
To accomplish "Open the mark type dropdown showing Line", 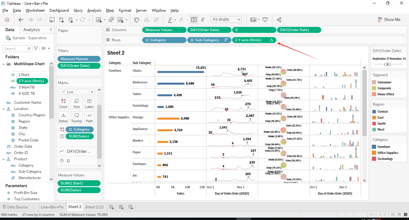I will (76, 92).
